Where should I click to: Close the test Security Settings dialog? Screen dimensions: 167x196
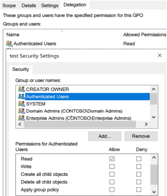click(x=160, y=55)
